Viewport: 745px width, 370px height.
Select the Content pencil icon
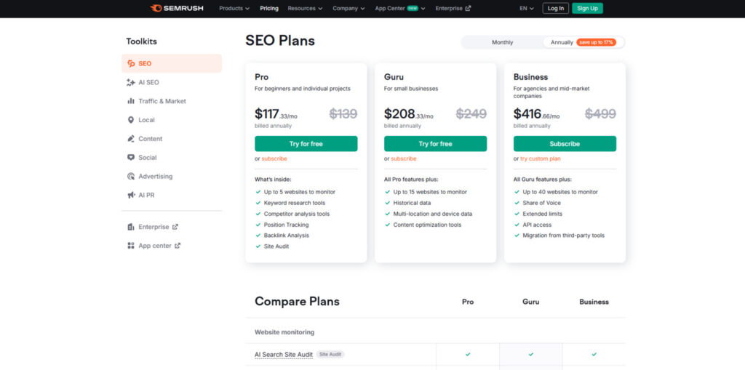point(131,139)
